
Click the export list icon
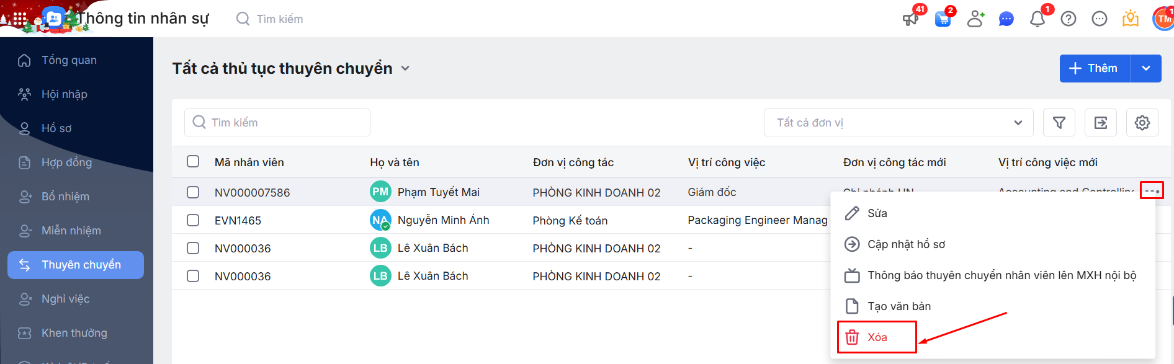pos(1101,123)
